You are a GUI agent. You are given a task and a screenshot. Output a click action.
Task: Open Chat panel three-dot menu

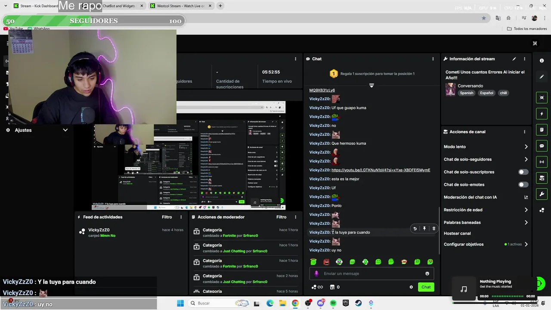(433, 59)
